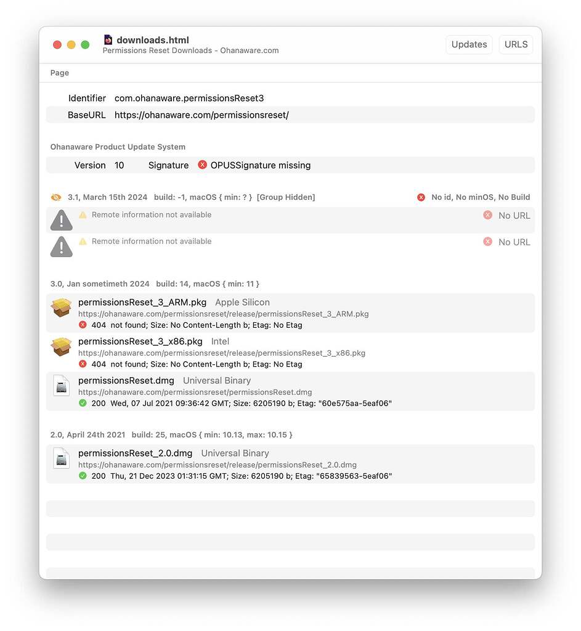Click the red 404 error icon under permissionsReset_3_ARM.pkg
Screen dimensions: 581x631
coord(83,325)
